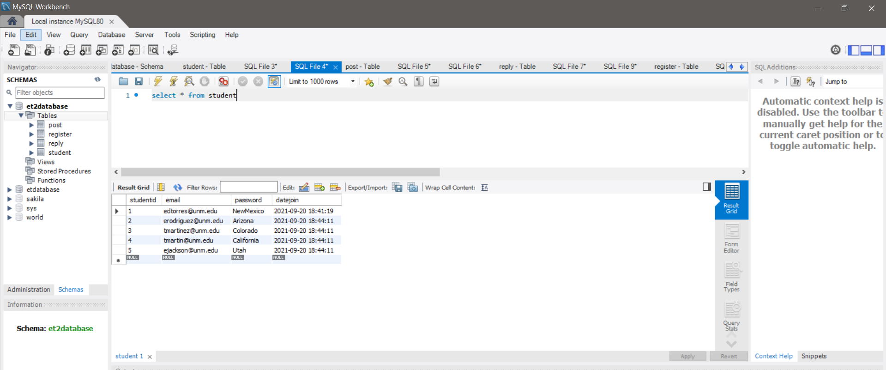Viewport: 886px width, 370px height.
Task: Toggle wrap cell content icon
Action: pyautogui.click(x=484, y=187)
